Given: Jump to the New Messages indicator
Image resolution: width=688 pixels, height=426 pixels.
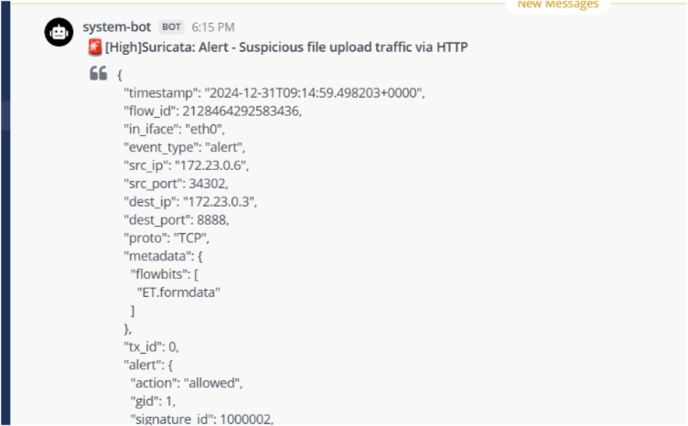Looking at the screenshot, I should 558,5.
